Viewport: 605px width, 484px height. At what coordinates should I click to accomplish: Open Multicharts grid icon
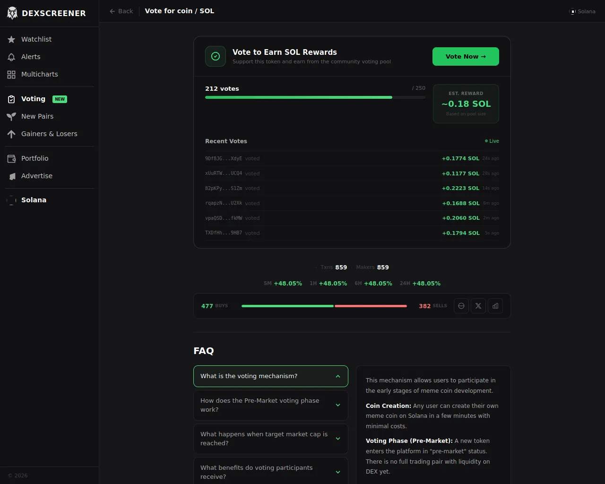pyautogui.click(x=11, y=75)
